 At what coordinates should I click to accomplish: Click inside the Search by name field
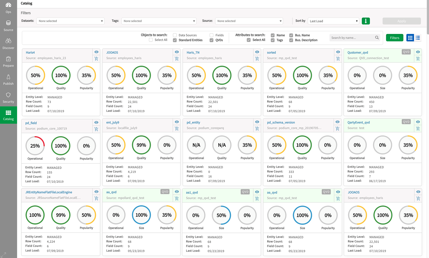[x=352, y=38]
